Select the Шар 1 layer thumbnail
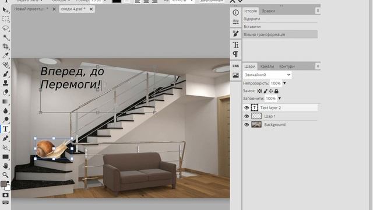The width and height of the screenshot is (373, 210). coord(256,116)
